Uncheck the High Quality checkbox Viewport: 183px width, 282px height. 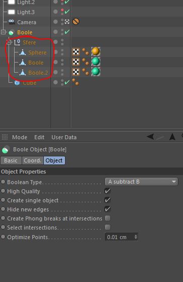[107, 191]
